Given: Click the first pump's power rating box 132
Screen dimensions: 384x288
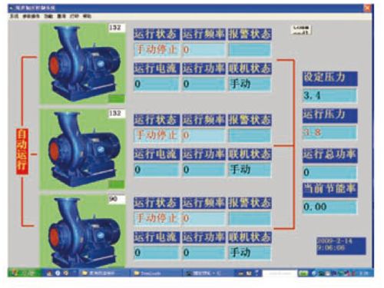Looking at the screenshot, I should tap(117, 28).
